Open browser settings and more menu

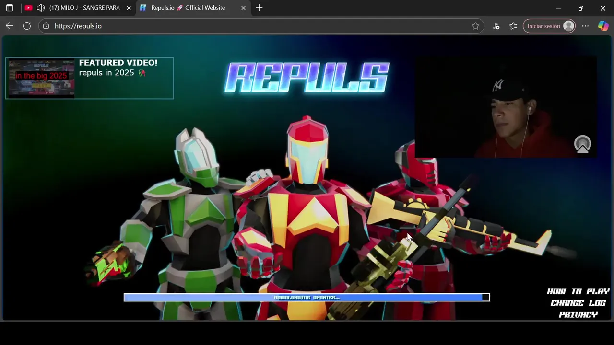point(585,26)
